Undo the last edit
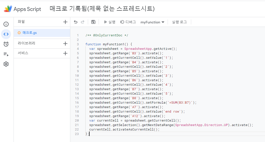265x142 pixels. click(x=76, y=22)
